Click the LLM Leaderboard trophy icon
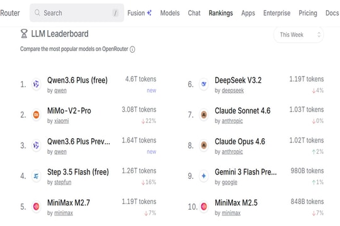This screenshot has width=340, height=226. 24,34
